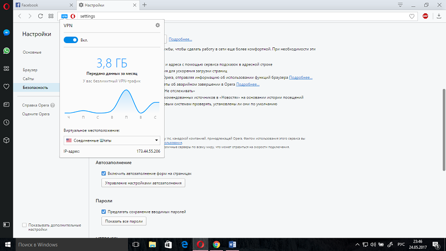Reload the current page
Image resolution: width=446 pixels, height=251 pixels.
(40, 16)
